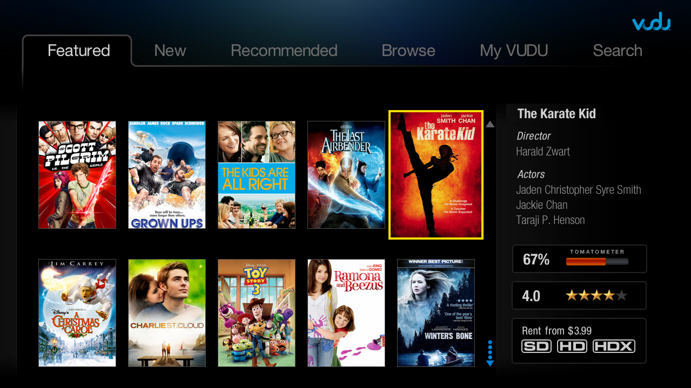The height and width of the screenshot is (388, 691).
Task: Select the HD quality badge
Action: [x=572, y=346]
